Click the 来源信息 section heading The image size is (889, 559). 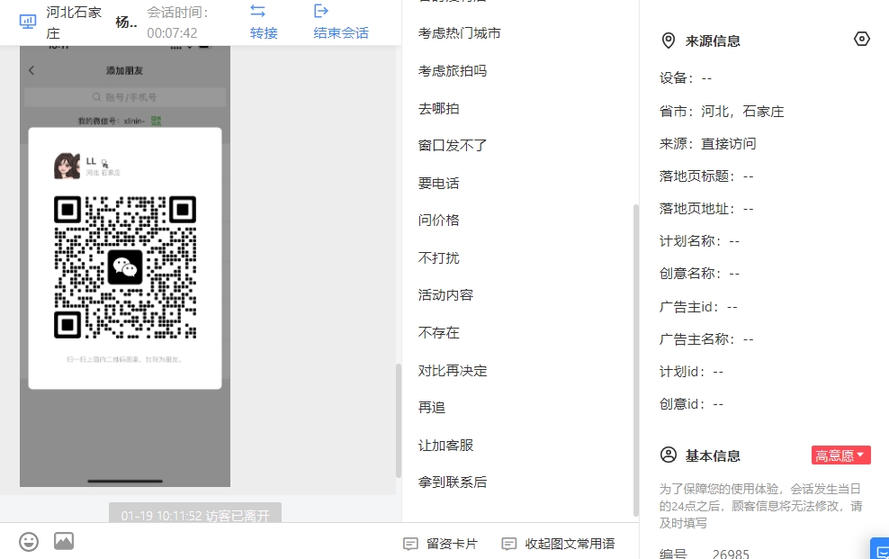tap(713, 41)
